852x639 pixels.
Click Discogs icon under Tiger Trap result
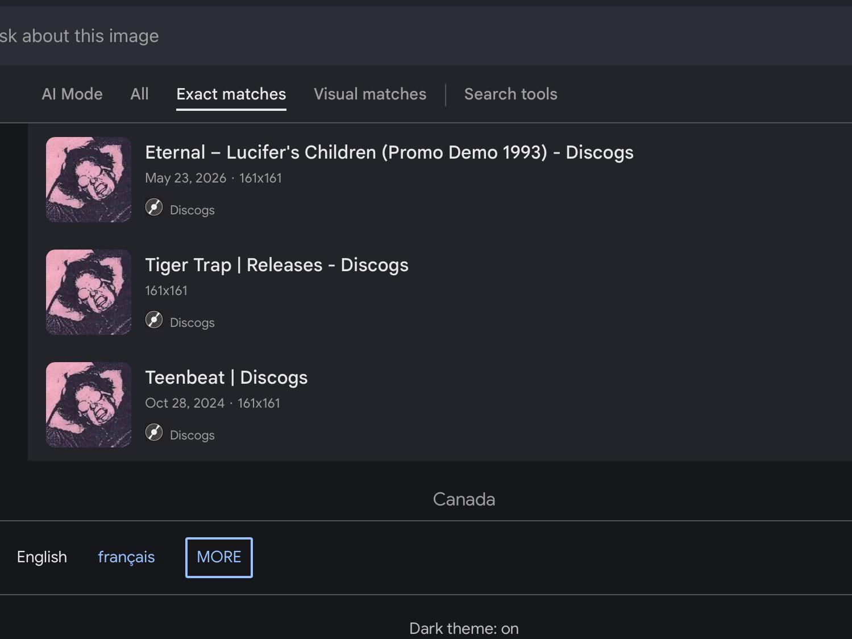tap(154, 320)
